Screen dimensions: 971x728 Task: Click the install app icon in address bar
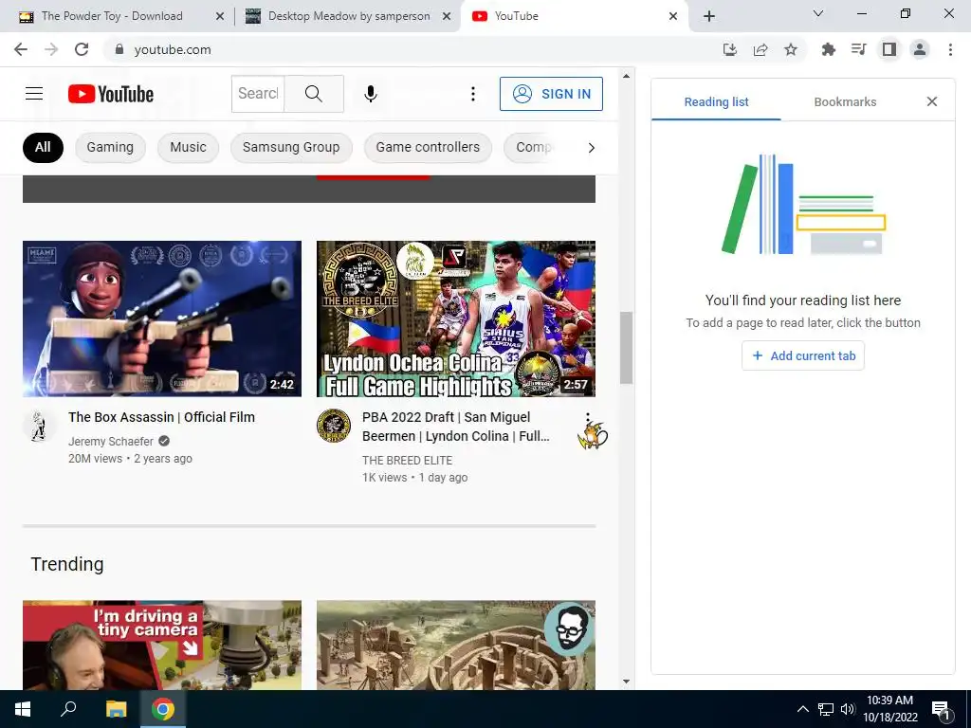coord(730,49)
